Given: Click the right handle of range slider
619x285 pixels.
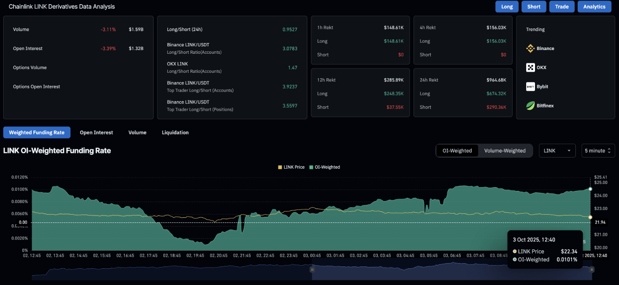Looking at the screenshot, I should [x=592, y=269].
